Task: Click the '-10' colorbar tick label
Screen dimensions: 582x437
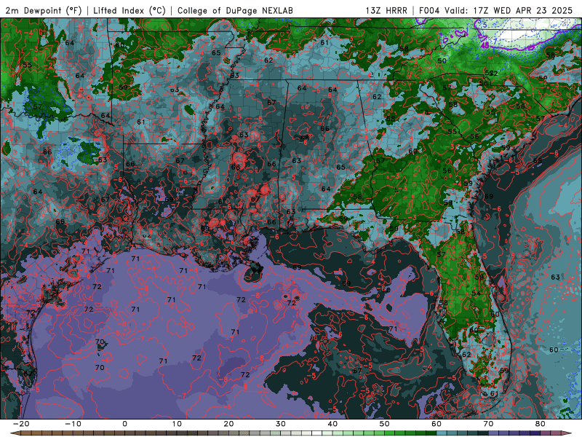Action: click(x=73, y=424)
